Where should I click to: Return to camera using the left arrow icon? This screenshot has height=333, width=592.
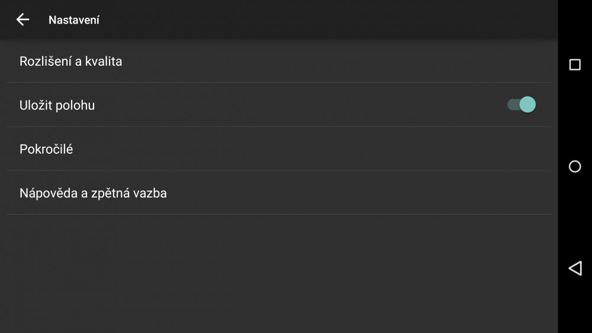[x=22, y=20]
